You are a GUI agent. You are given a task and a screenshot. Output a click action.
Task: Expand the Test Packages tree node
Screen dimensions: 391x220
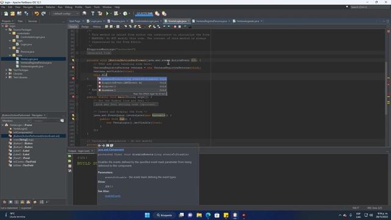[x=7, y=70]
